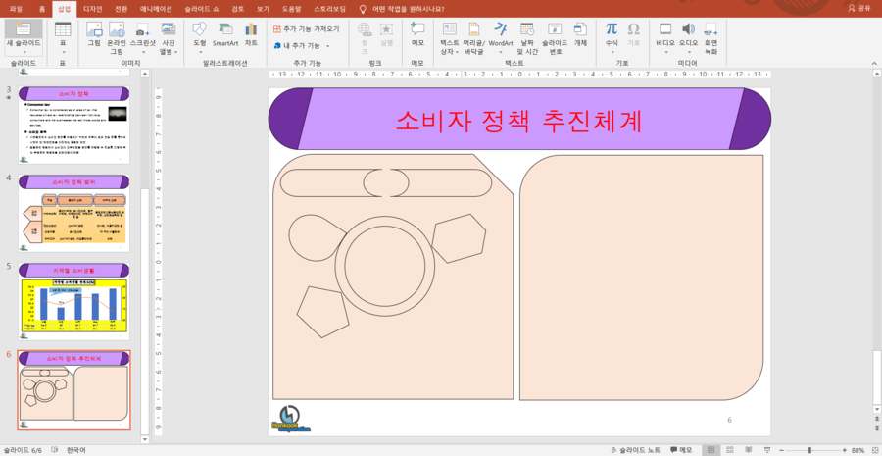Viewport: 882px width, 456px height.
Task: Insert an 개체 object
Action: coord(580,33)
